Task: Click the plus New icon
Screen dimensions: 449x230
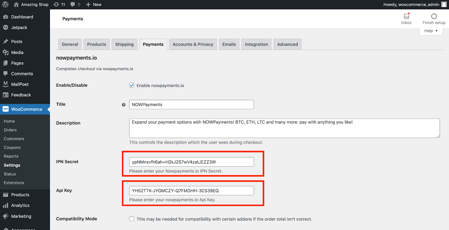Action: [x=88, y=4]
